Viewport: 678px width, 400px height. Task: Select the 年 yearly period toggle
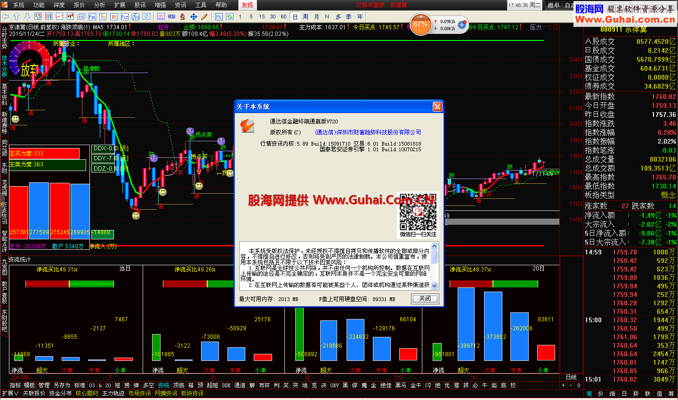360,16
